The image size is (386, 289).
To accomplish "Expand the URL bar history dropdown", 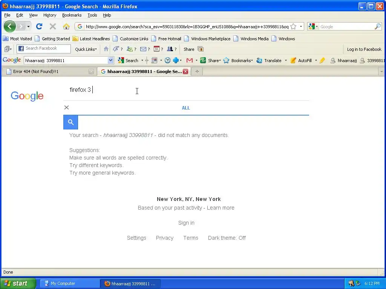I will point(301,27).
